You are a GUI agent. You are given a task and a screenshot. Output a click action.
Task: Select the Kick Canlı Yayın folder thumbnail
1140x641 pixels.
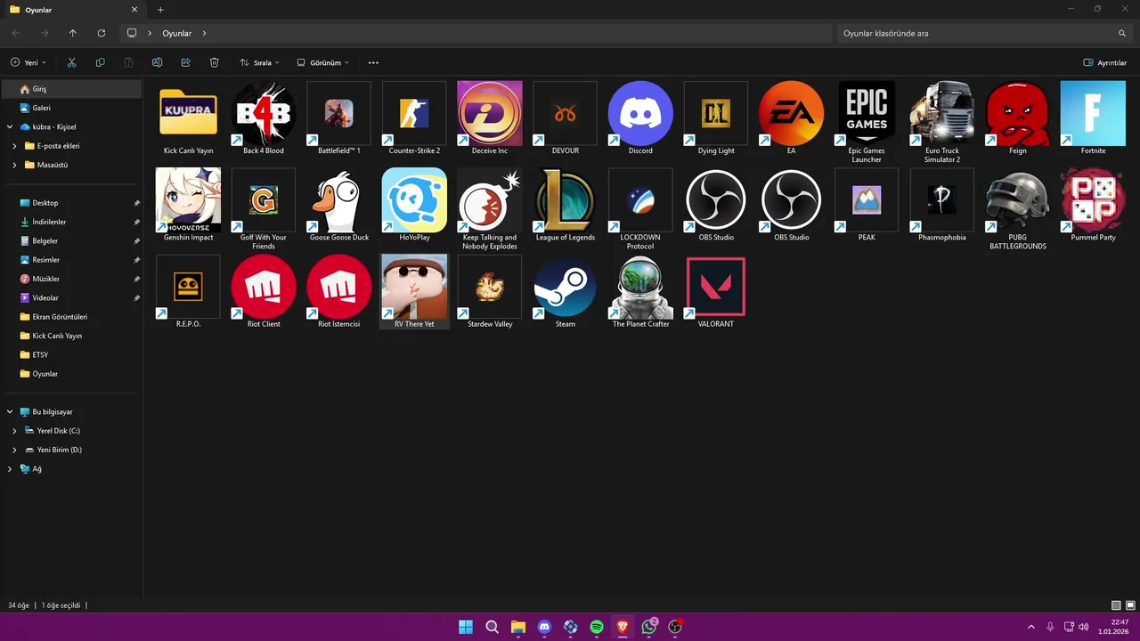[x=188, y=114]
